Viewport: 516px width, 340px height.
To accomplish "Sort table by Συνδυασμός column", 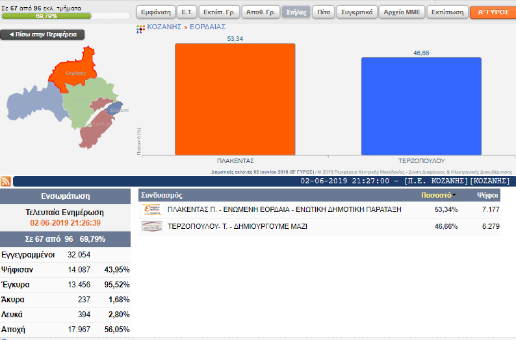I will point(162,195).
